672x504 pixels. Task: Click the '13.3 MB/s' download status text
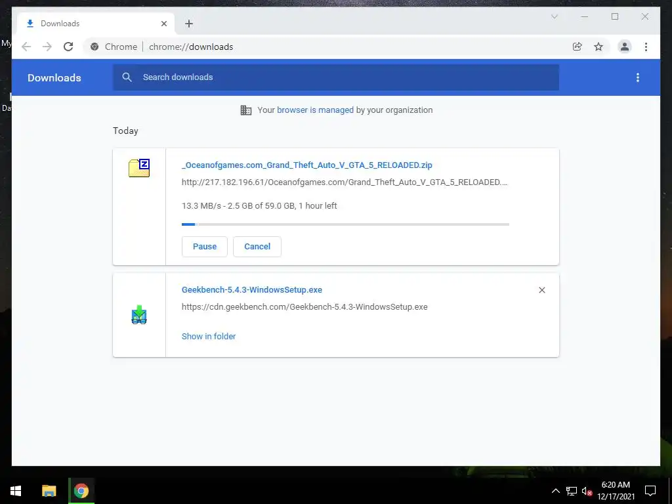pyautogui.click(x=259, y=205)
